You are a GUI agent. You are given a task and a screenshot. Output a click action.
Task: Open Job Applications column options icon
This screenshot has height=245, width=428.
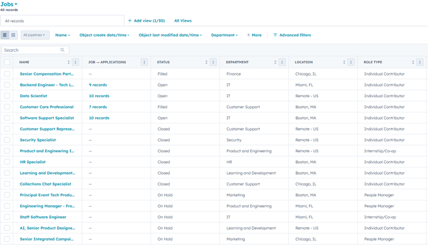pyautogui.click(x=144, y=62)
